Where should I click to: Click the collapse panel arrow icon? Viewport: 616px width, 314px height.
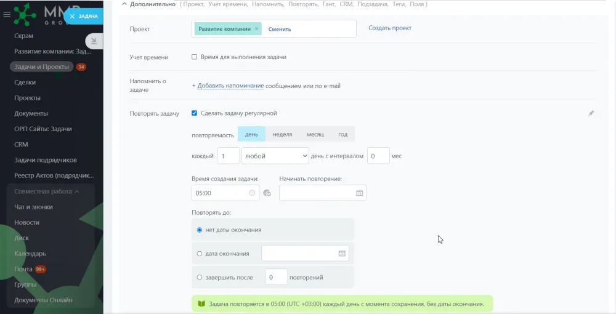pos(94,41)
